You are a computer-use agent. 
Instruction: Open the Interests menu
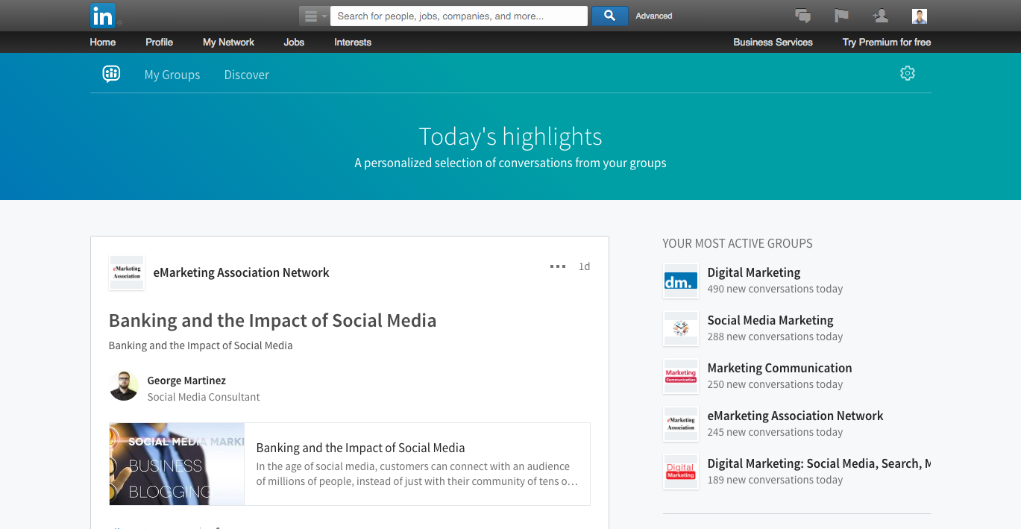(x=353, y=42)
